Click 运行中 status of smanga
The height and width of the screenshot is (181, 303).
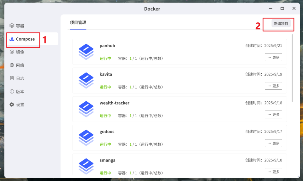coord(105,173)
